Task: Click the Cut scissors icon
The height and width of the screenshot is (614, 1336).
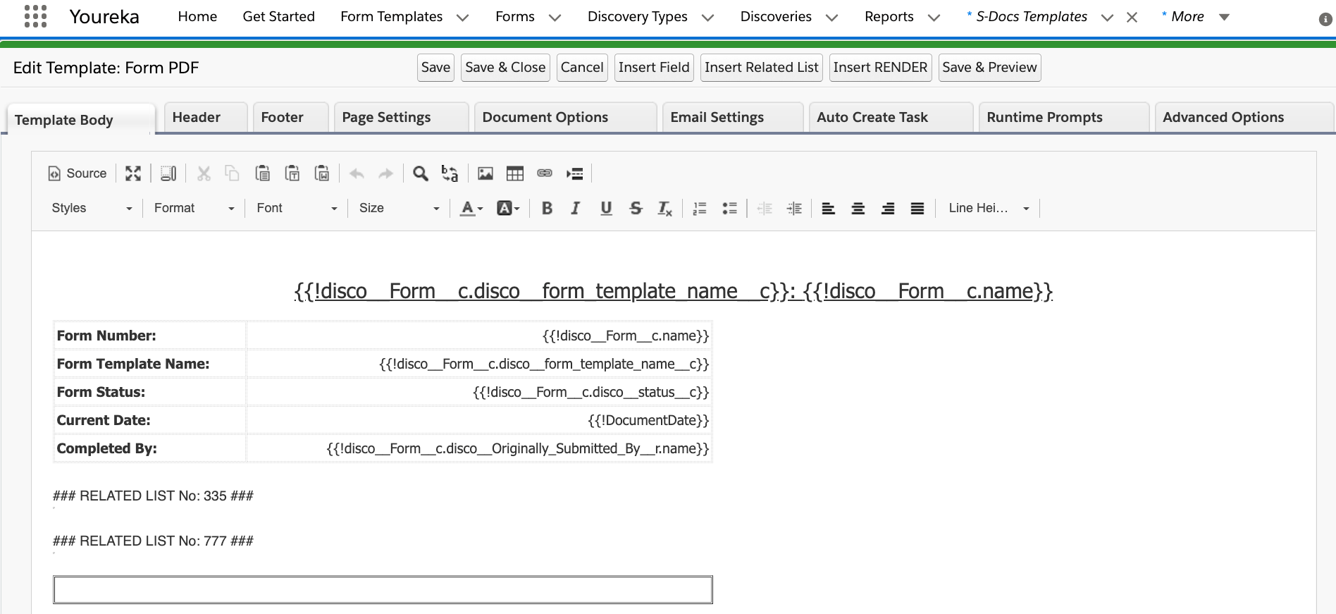Action: [x=204, y=173]
